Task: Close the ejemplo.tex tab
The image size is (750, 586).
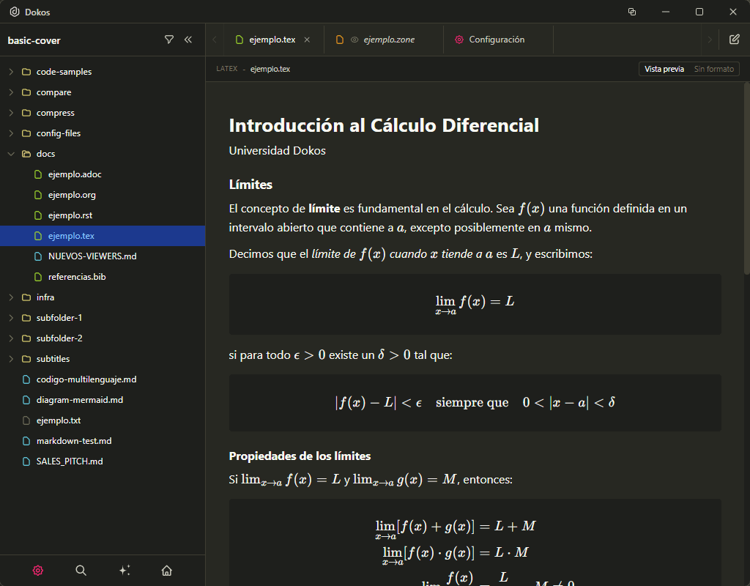Action: pyautogui.click(x=307, y=40)
